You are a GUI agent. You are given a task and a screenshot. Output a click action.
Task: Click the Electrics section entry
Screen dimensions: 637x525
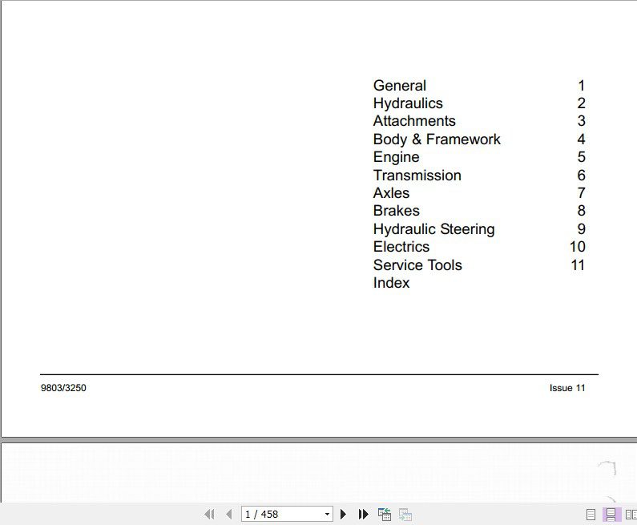click(x=401, y=247)
